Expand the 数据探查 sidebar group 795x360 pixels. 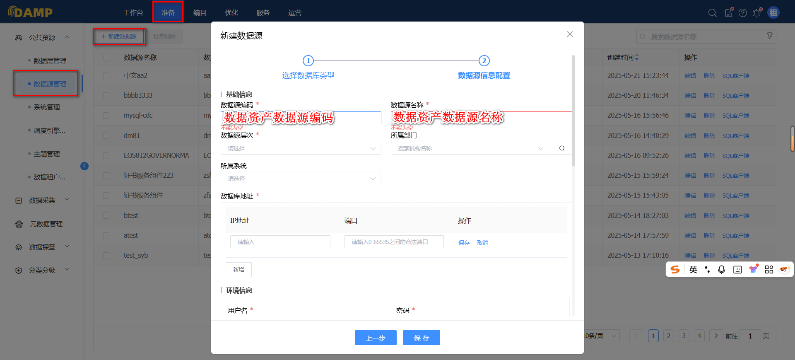coord(67,246)
